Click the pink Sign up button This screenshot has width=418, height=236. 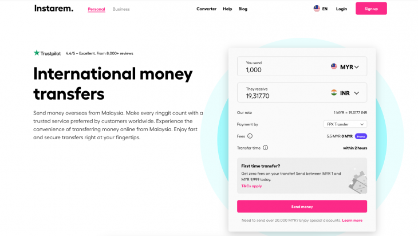371,9
